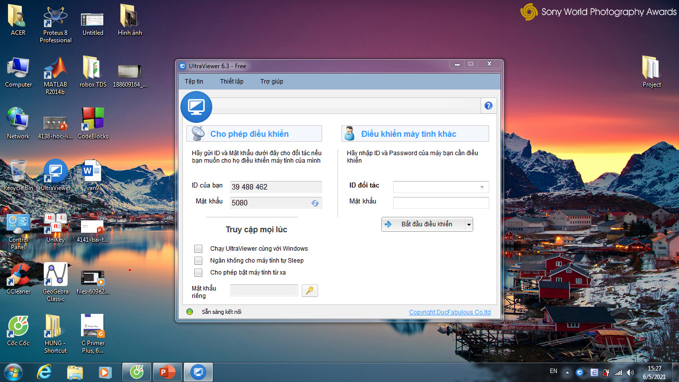Select the C Primer Plus file icon
The image size is (679, 382).
pos(93,334)
